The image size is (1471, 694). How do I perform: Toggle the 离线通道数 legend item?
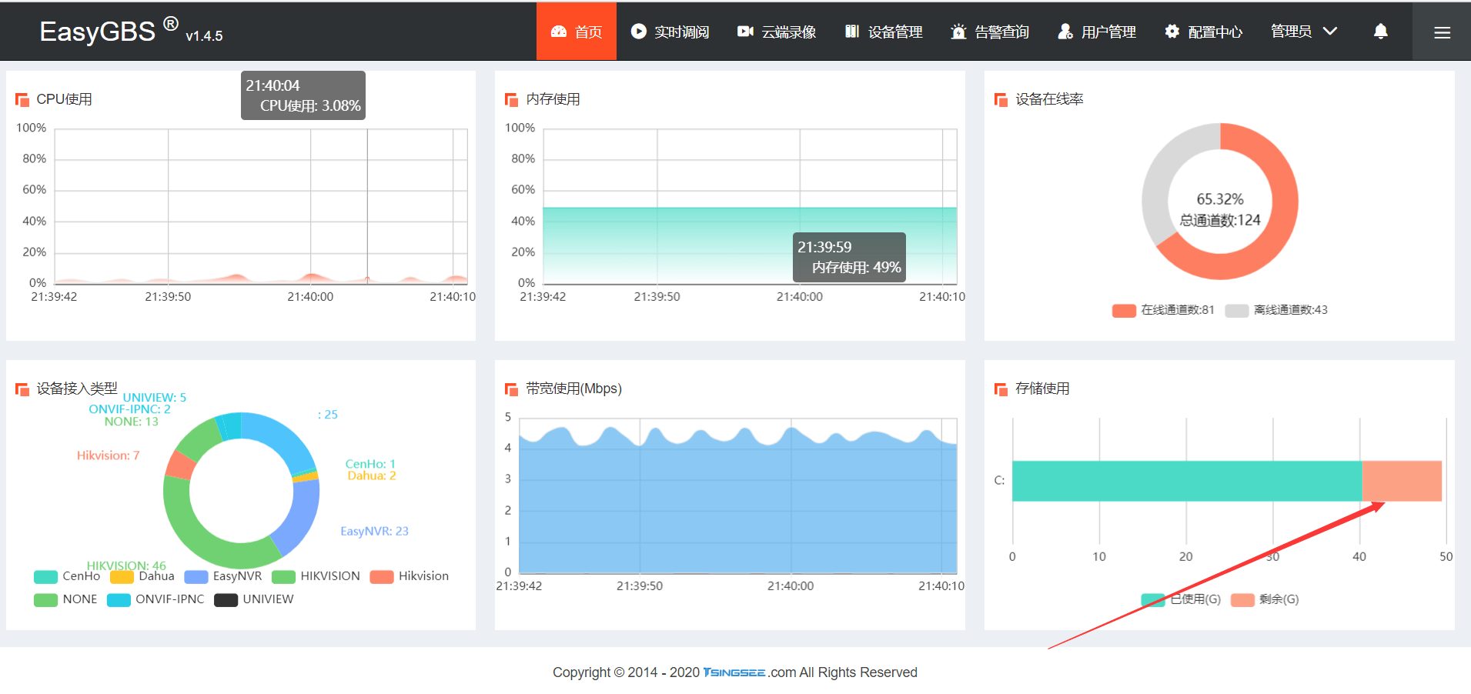(x=1276, y=310)
